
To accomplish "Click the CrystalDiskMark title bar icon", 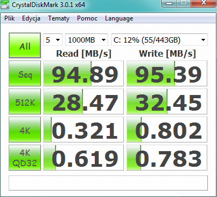I will click(x=5, y=5).
